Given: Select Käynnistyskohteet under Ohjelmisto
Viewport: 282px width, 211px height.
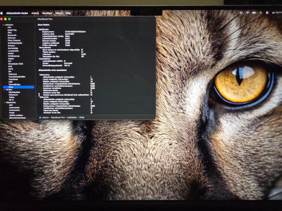Looking at the screenshot, I should point(17,118).
